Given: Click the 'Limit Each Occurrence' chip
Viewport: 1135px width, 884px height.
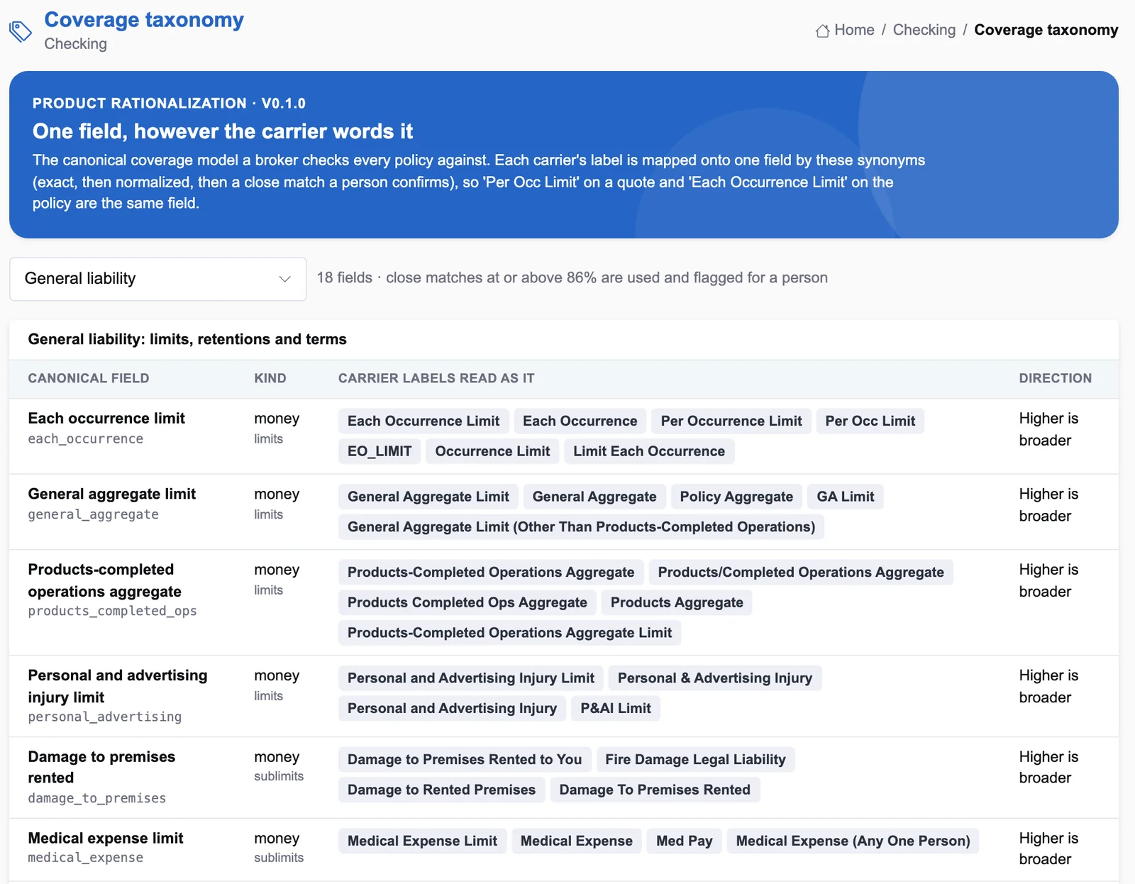Looking at the screenshot, I should [649, 451].
